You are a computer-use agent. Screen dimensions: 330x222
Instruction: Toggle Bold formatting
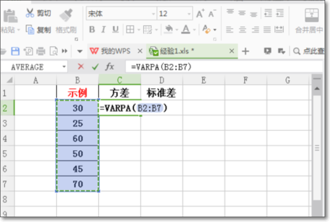pyautogui.click(x=92, y=30)
